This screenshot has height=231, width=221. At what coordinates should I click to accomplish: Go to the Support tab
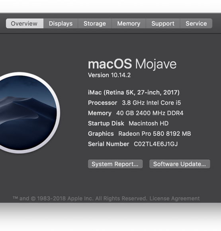pos(163,23)
